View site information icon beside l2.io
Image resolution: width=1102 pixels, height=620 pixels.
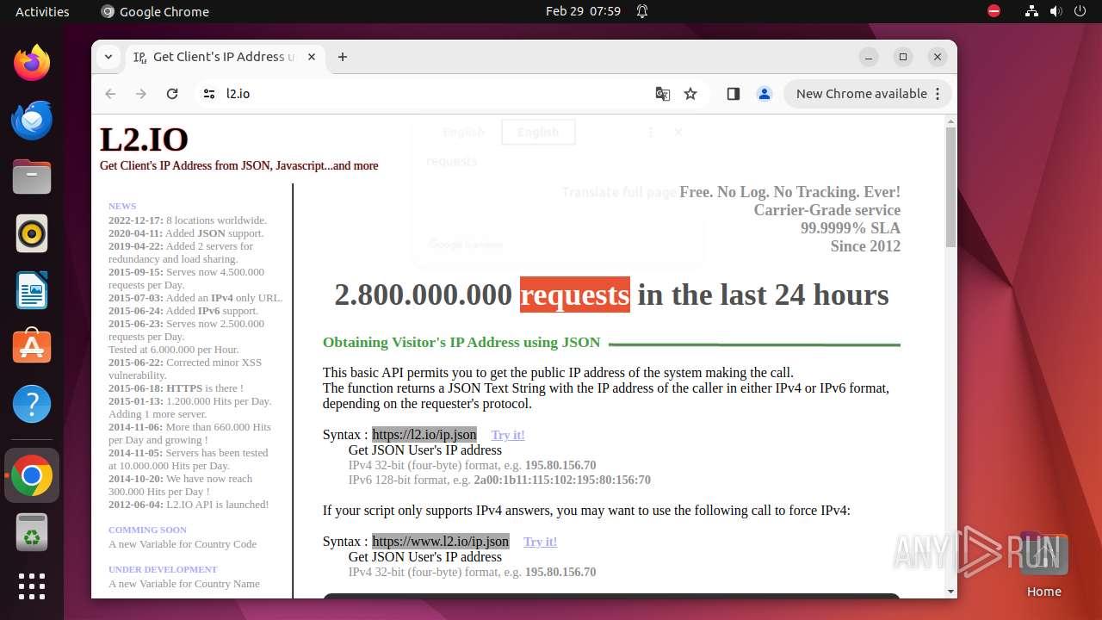[209, 94]
